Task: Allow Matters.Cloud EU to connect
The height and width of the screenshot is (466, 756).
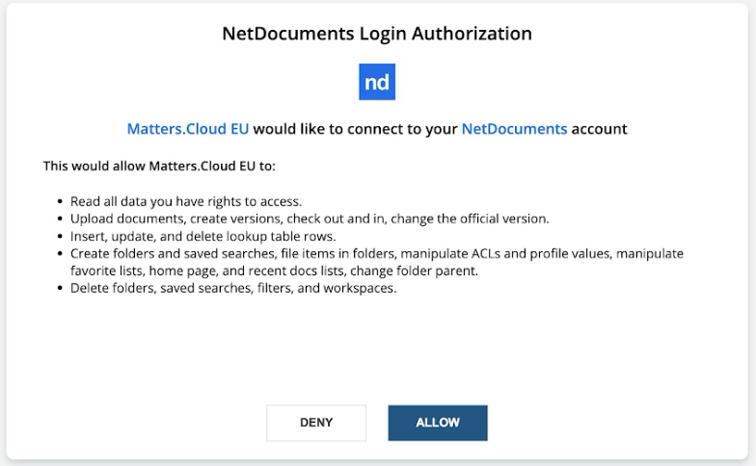Action: point(438,423)
